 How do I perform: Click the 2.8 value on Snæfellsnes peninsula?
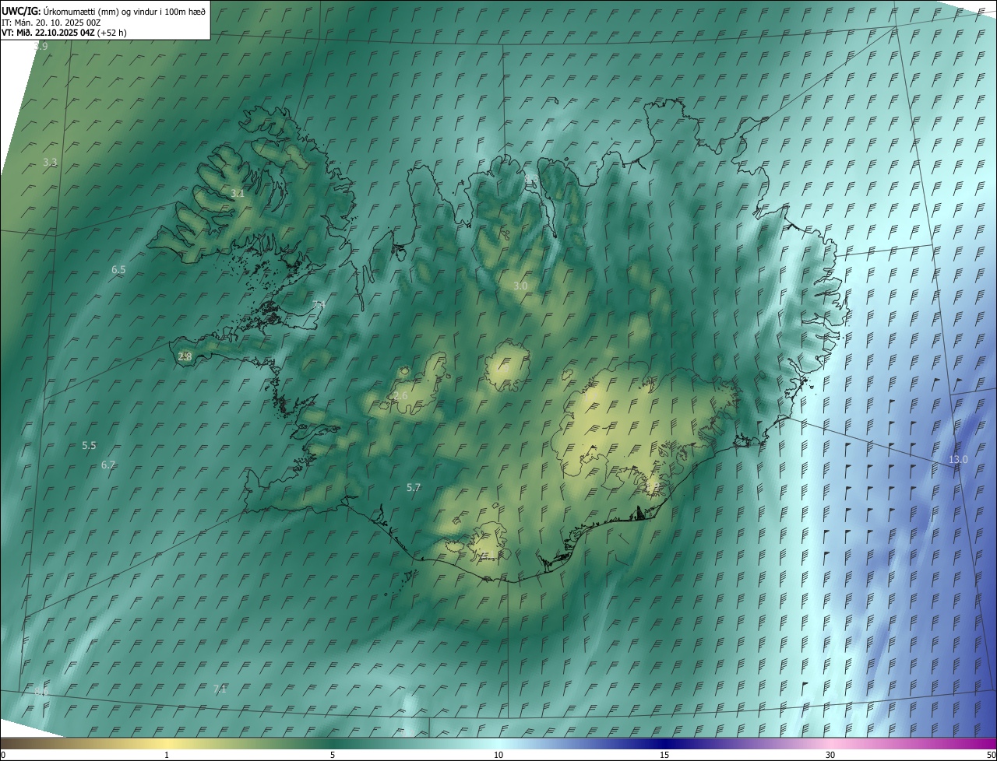click(185, 356)
